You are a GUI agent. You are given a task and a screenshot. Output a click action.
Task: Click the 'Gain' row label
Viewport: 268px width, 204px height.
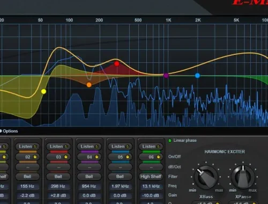pyautogui.click(x=173, y=195)
